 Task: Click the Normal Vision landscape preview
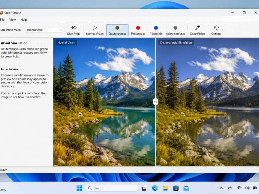pos(104,102)
